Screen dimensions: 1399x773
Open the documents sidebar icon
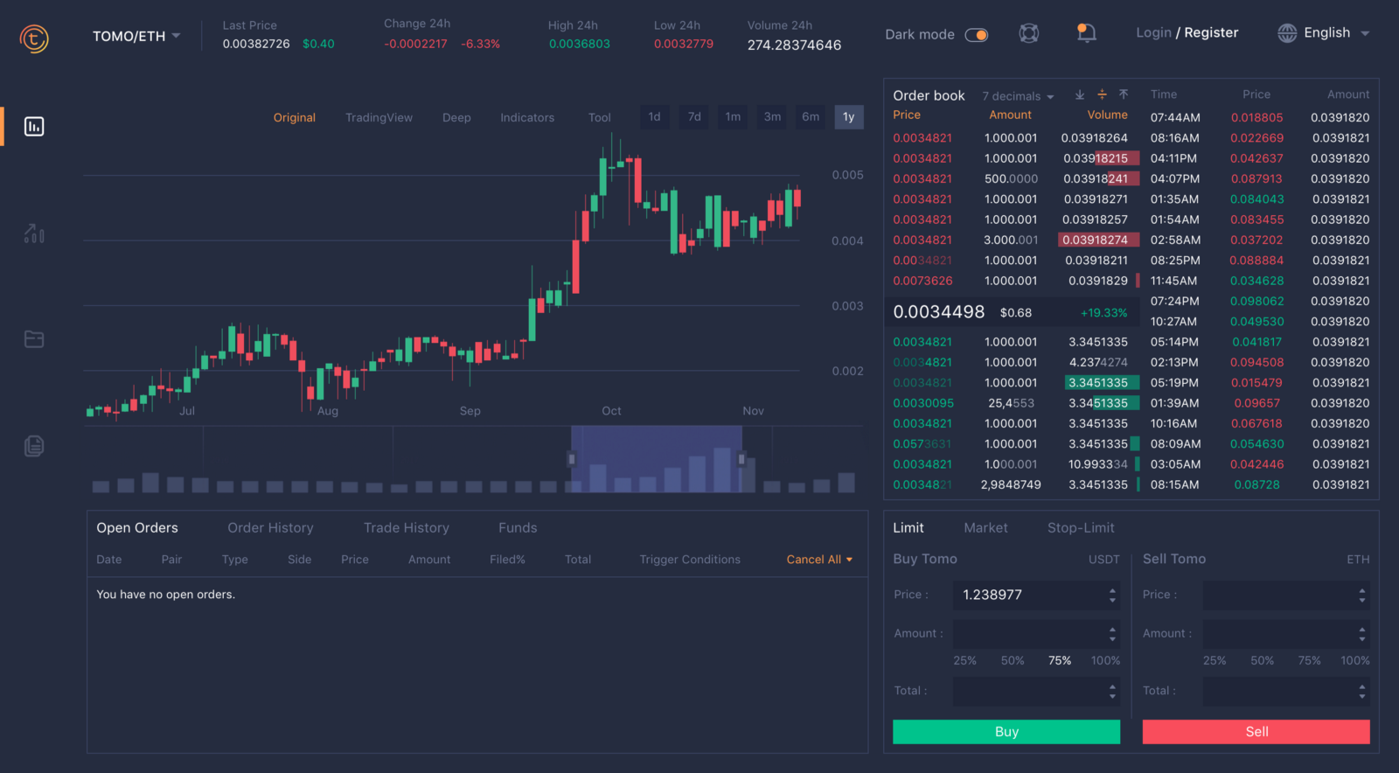pos(34,446)
